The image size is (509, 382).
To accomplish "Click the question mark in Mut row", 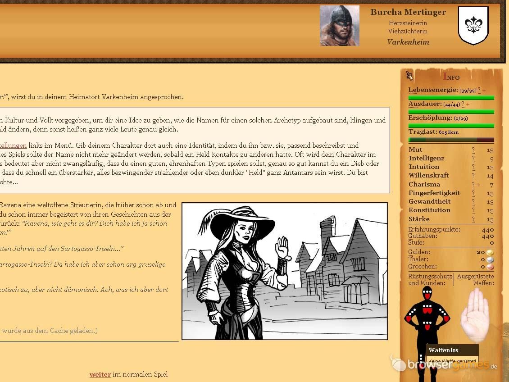I will pos(473,150).
